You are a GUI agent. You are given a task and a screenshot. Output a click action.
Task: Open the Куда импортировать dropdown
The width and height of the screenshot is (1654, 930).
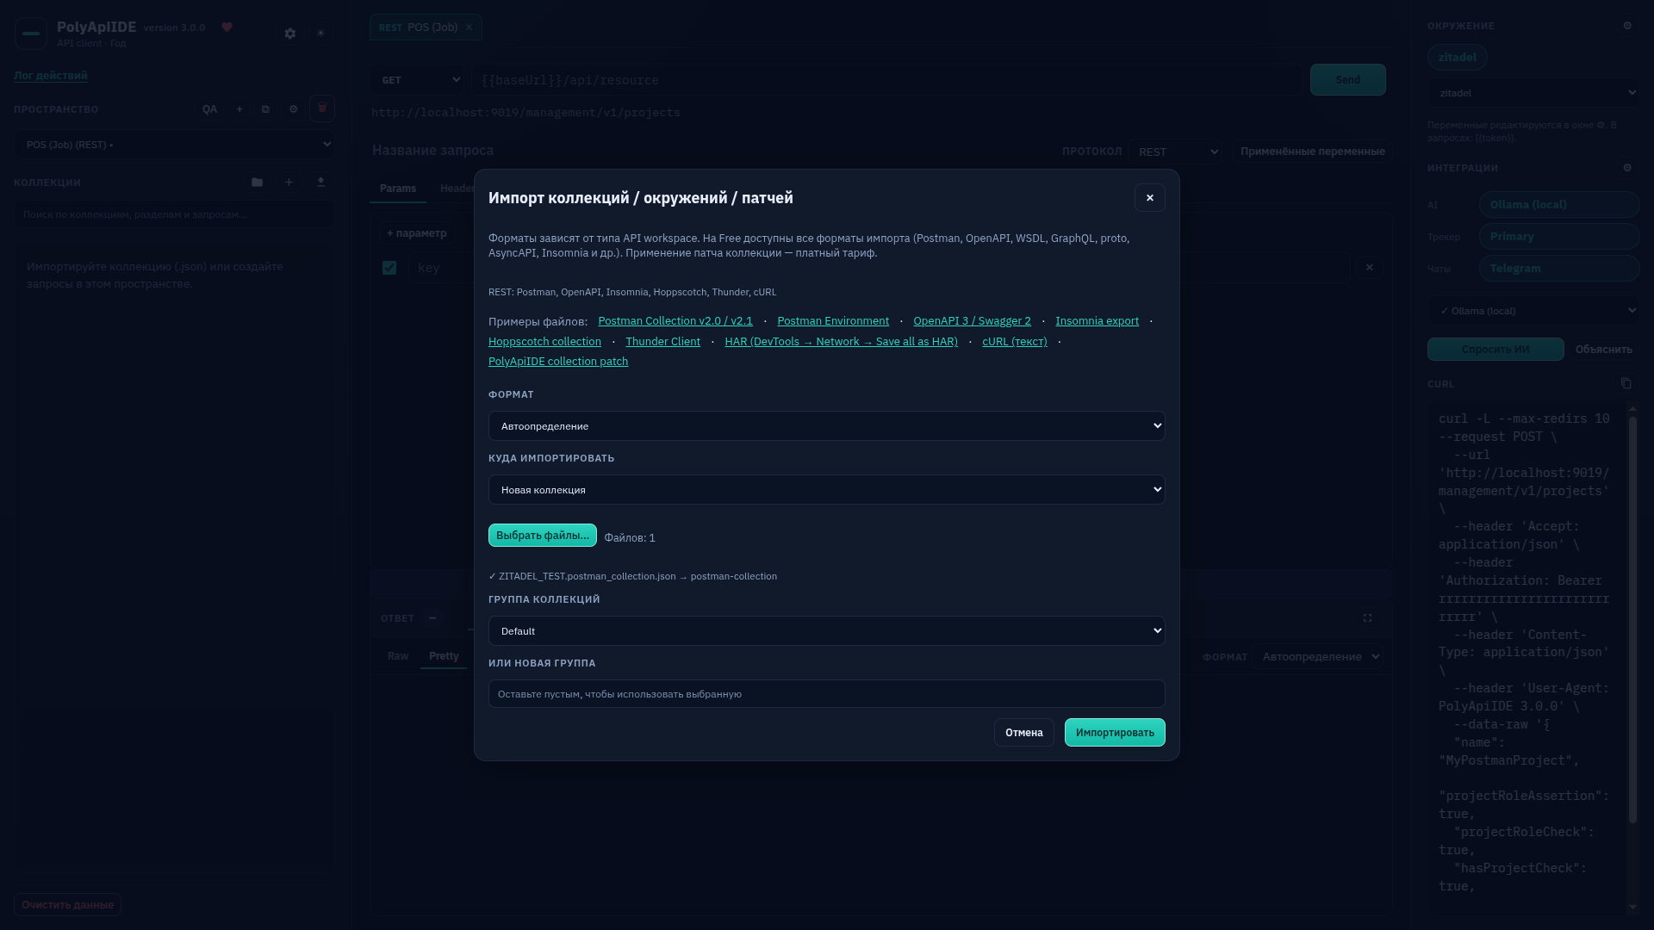(827, 490)
